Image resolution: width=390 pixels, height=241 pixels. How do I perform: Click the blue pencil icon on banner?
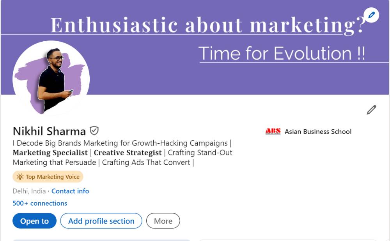371,15
